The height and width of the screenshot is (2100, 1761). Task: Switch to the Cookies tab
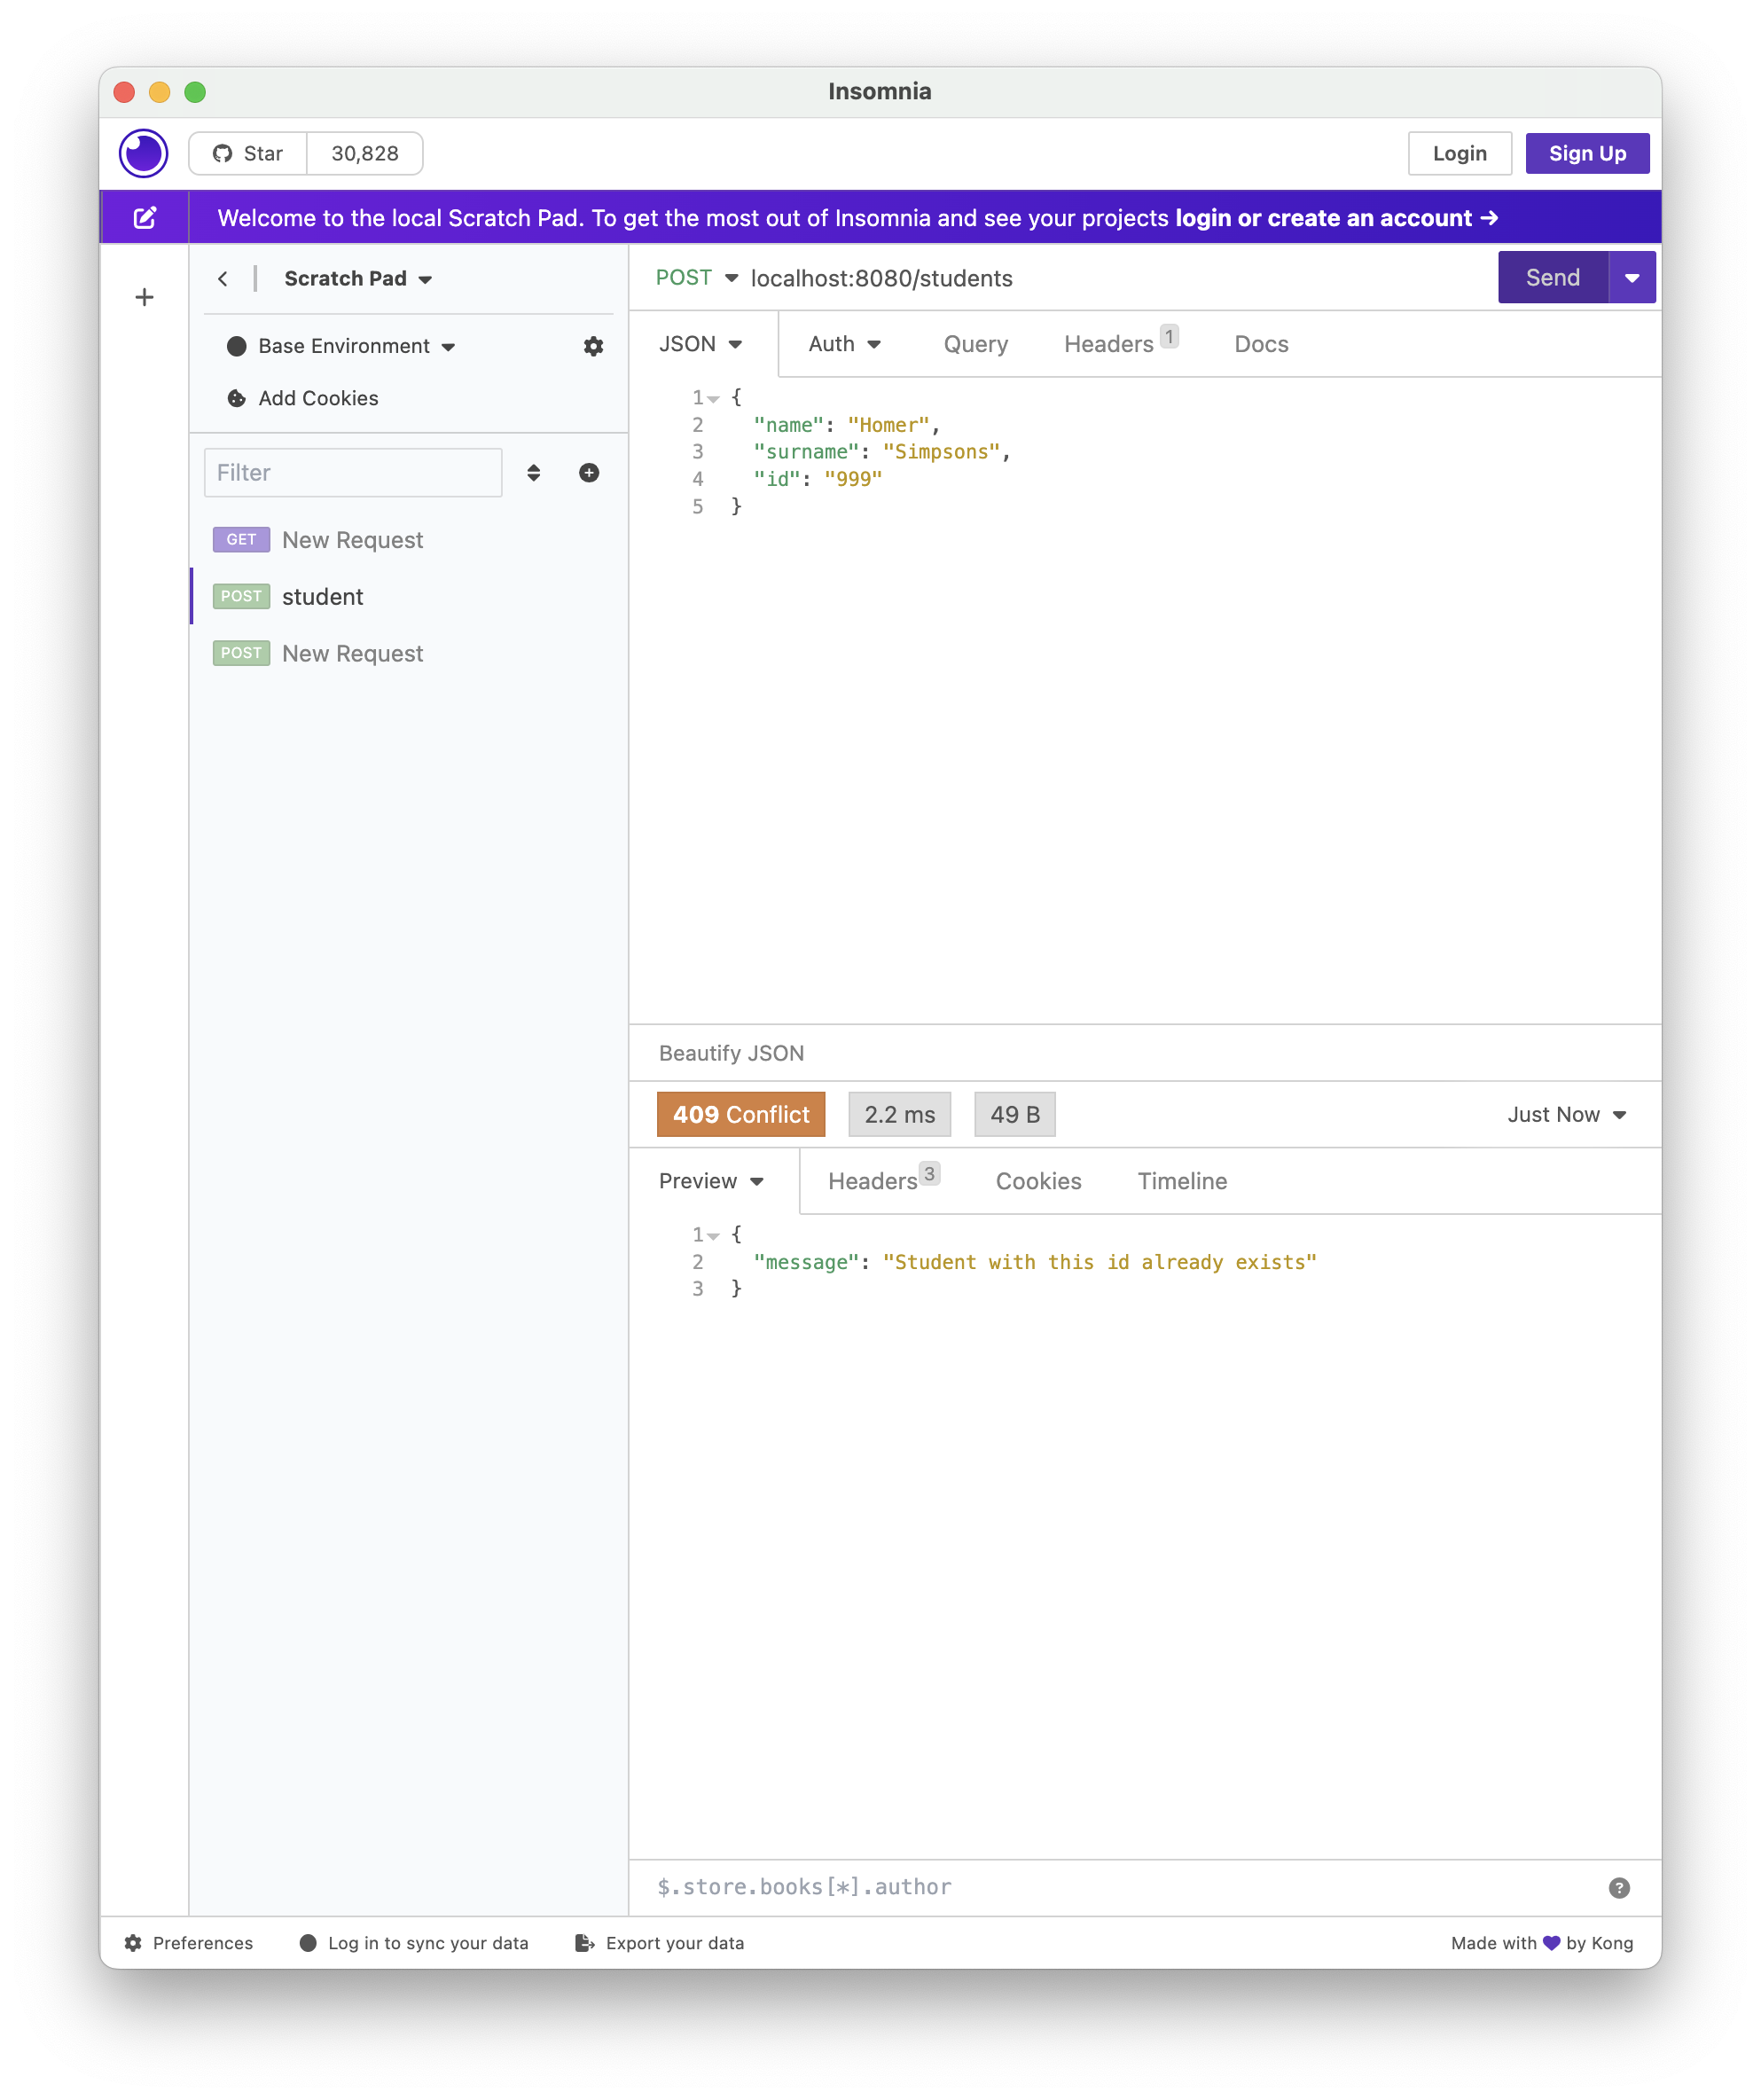1038,1181
